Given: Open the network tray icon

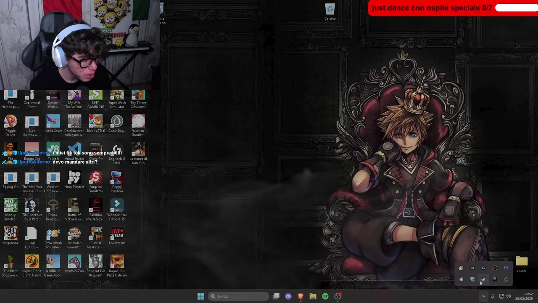Looking at the screenshot, I should [501, 296].
